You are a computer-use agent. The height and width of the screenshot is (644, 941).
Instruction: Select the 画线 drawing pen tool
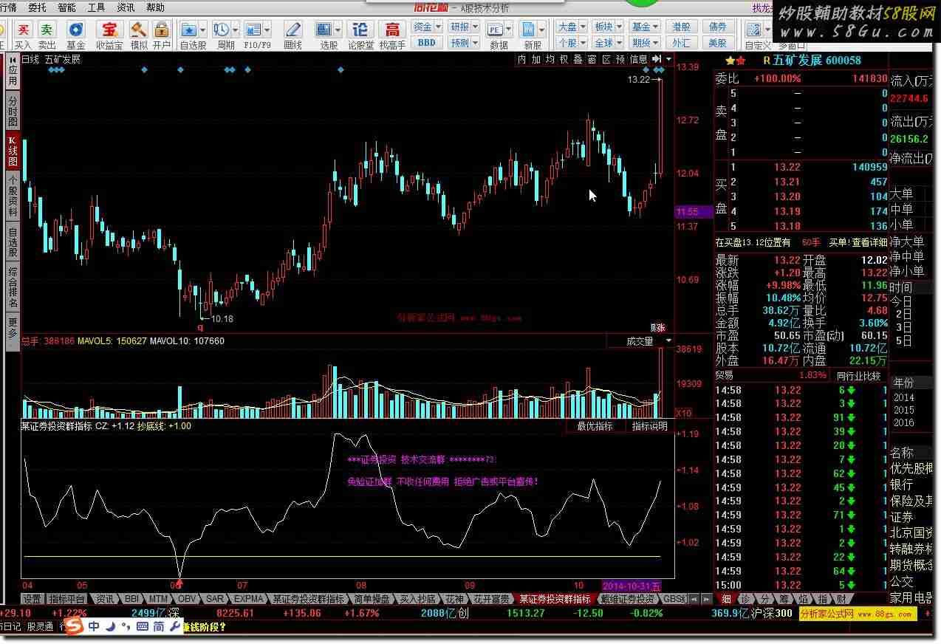pos(293,30)
